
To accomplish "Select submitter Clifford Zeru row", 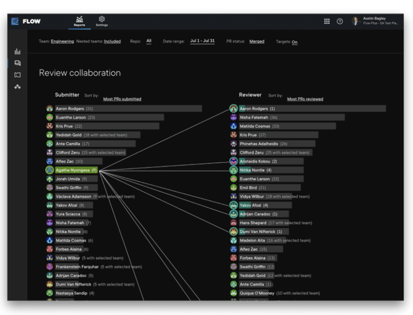I will click(x=91, y=153).
